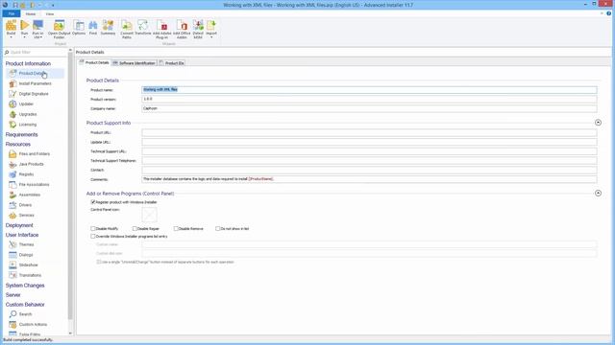615x345 pixels.
Task: Click the Build icon in ribbon
Action: point(11,27)
